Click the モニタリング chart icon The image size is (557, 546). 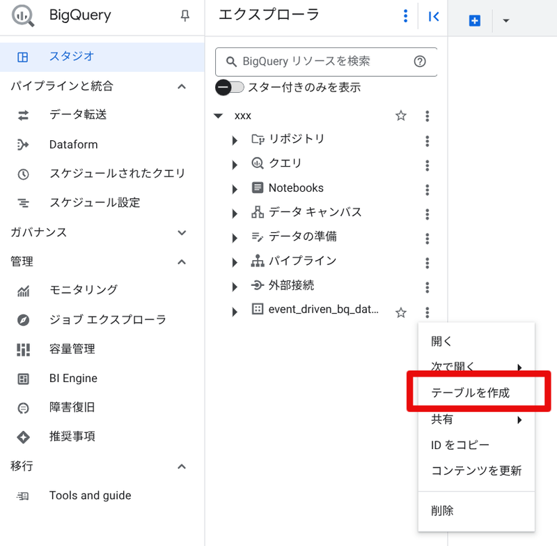click(x=24, y=291)
